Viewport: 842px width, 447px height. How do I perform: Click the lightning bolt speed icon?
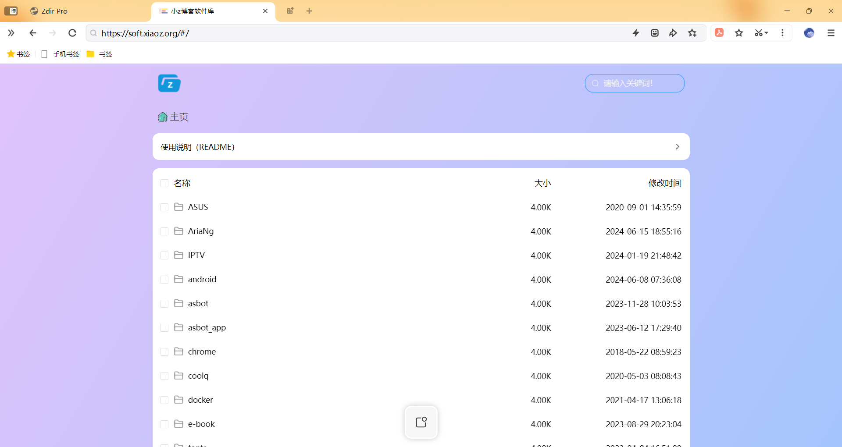click(636, 33)
